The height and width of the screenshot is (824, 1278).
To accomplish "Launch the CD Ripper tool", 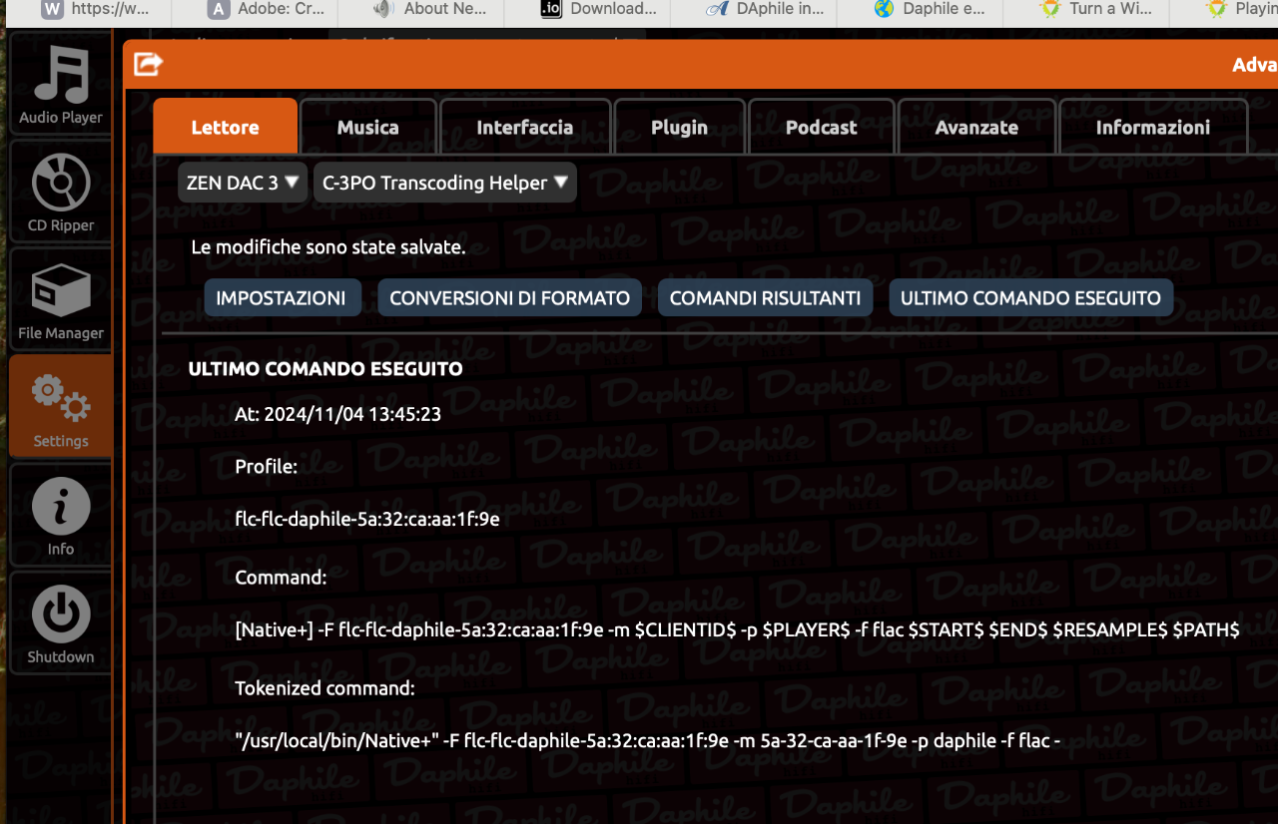I will coord(61,192).
